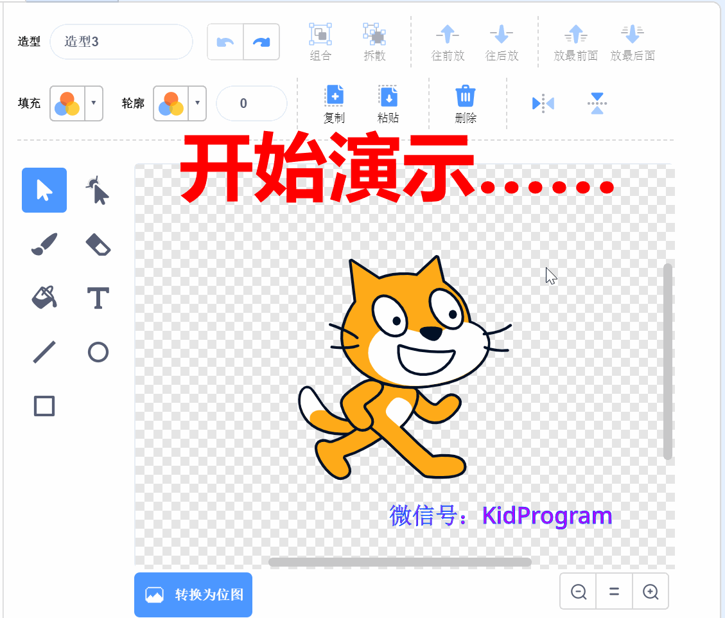This screenshot has height=618, width=725.
Task: Select the Eraser tool
Action: [98, 245]
